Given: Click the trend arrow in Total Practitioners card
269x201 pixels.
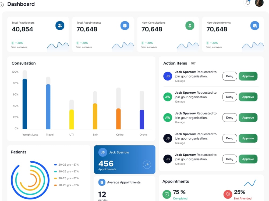Looking at the screenshot, I should (x=13, y=43).
